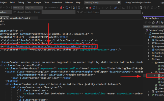Open the Extensions menu
This screenshot has width=164, height=101.
(57, 3)
